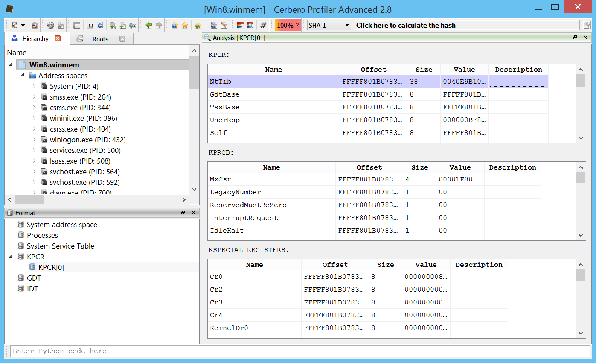
Task: Close the Analysis panel
Action: click(x=585, y=38)
